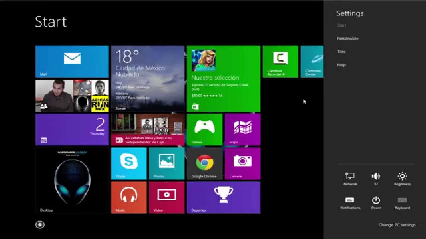Screen dimensions: 426x239
Task: Open Personalize in Settings pane
Action: coord(347,39)
